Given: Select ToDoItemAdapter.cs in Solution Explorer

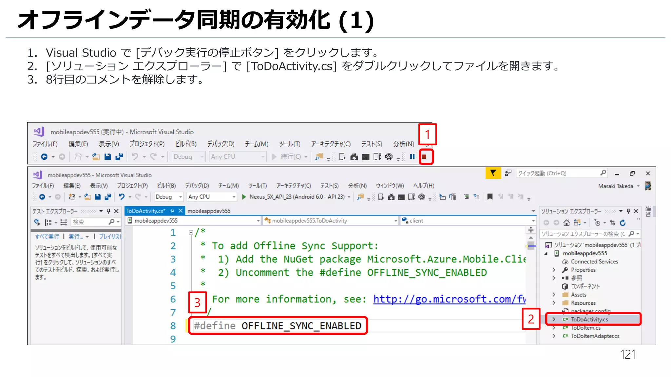Looking at the screenshot, I should (x=595, y=336).
